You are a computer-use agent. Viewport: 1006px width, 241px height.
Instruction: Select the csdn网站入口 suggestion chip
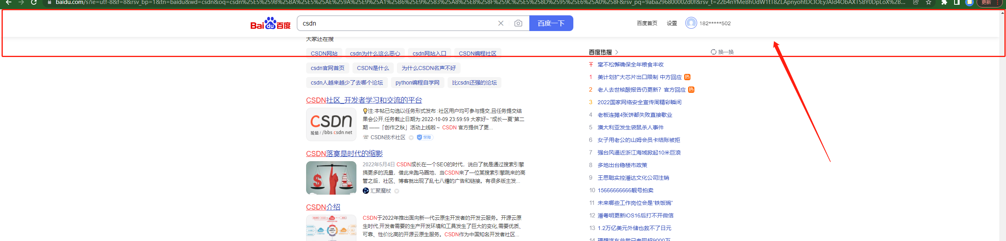(429, 53)
